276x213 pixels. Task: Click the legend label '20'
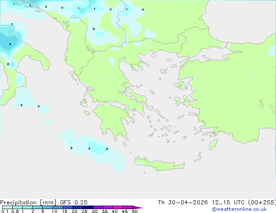tap(74, 211)
